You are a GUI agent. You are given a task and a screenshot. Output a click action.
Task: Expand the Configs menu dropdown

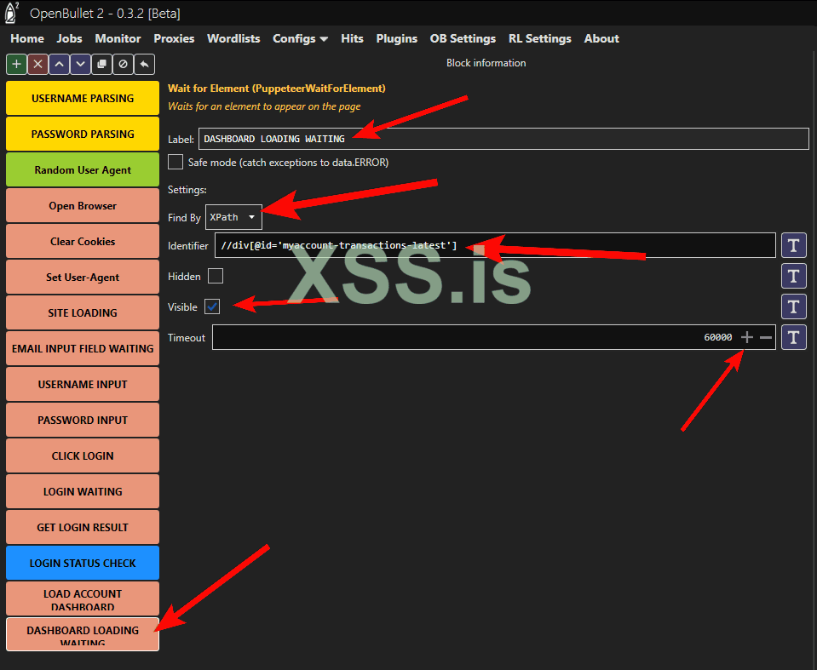click(300, 38)
